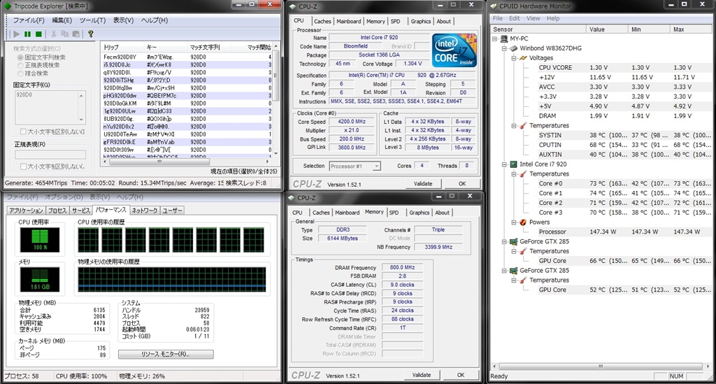Click the copy icon in Tripcode Explorer toolbar
This screenshot has height=384, width=716.
pos(64,34)
